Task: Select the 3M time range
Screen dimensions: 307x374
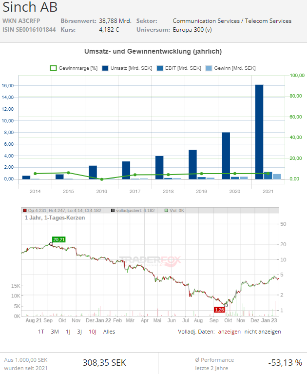Action: [55, 332]
